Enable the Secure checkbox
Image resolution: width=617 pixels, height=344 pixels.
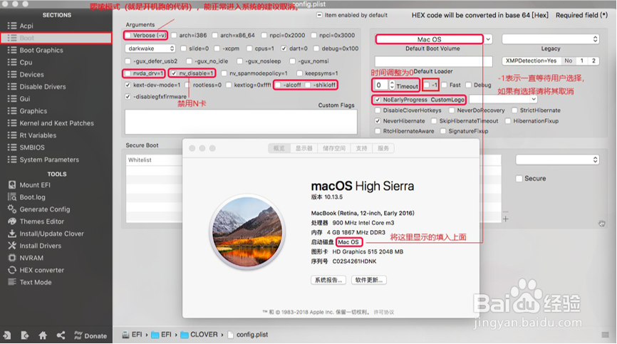coord(519,179)
